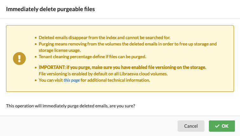The height and width of the screenshot is (136, 240).
Task: Click the bullet dot before 'Tenant cleaning'
Action: point(36,57)
